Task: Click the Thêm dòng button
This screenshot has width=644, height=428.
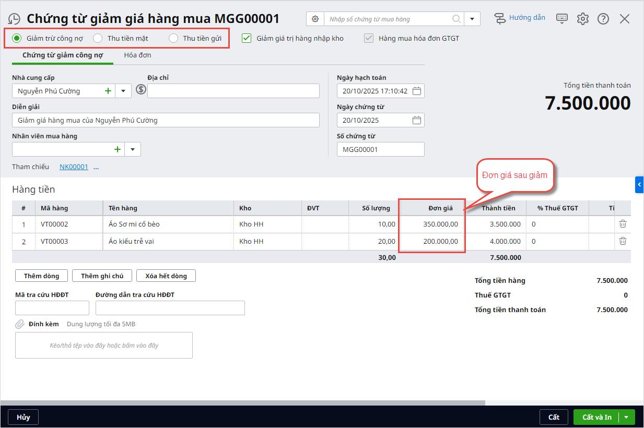Action: click(42, 276)
